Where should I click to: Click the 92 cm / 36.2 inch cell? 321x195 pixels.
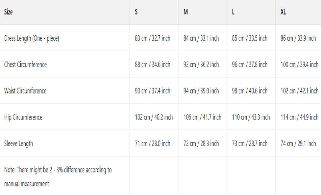click(x=201, y=65)
